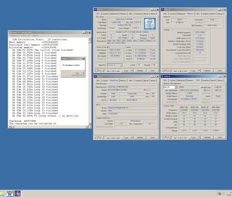The height and width of the screenshot is (197, 232).
Task: Open the Calculate menu in Super PI
Action: point(14,35)
